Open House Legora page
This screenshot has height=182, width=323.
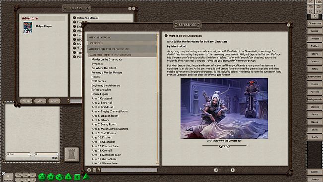pyautogui.click(x=100, y=94)
